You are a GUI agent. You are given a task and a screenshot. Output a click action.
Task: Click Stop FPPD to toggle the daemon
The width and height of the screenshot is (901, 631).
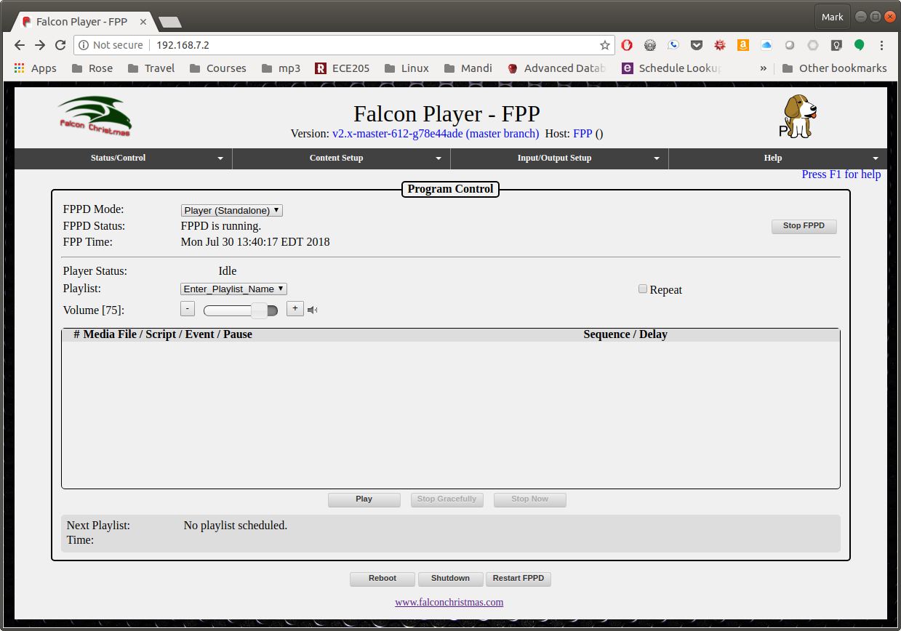pyautogui.click(x=804, y=226)
